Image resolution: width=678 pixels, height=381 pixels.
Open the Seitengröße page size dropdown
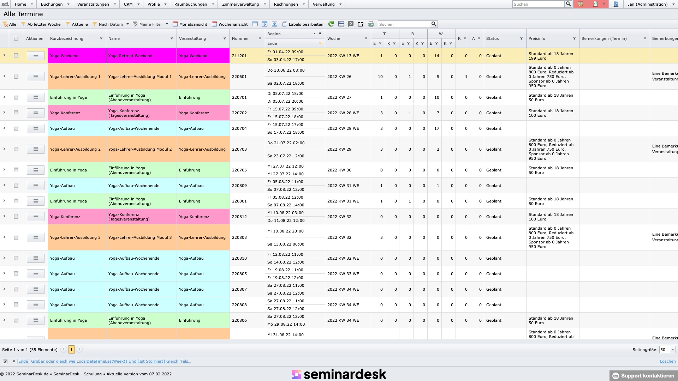coord(673,350)
